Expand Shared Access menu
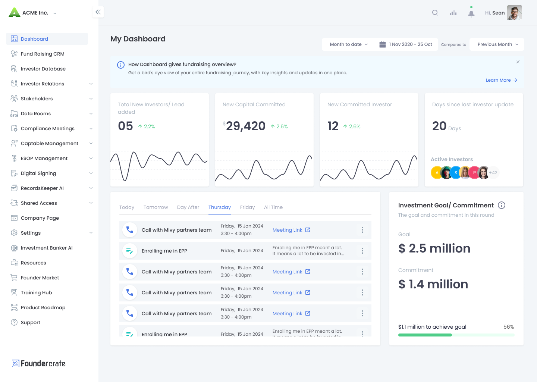 [x=91, y=203]
